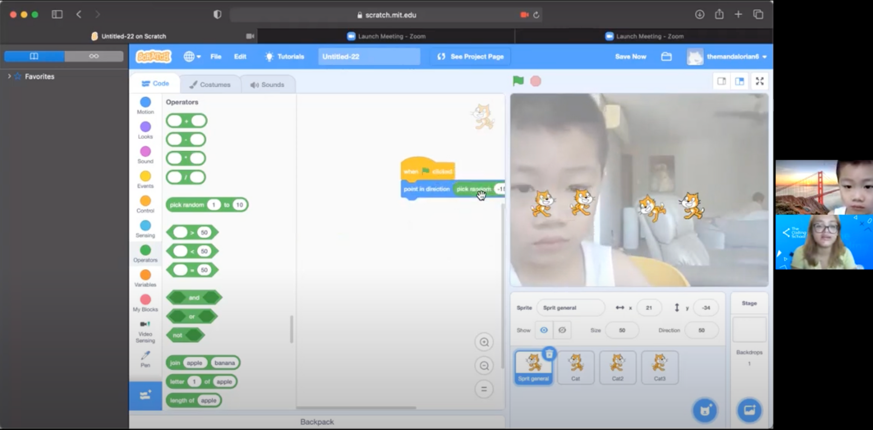
Task: Expand the themandalorian6 account menu
Action: [733, 56]
